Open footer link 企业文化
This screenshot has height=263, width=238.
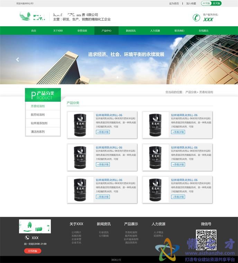click(x=76, y=243)
